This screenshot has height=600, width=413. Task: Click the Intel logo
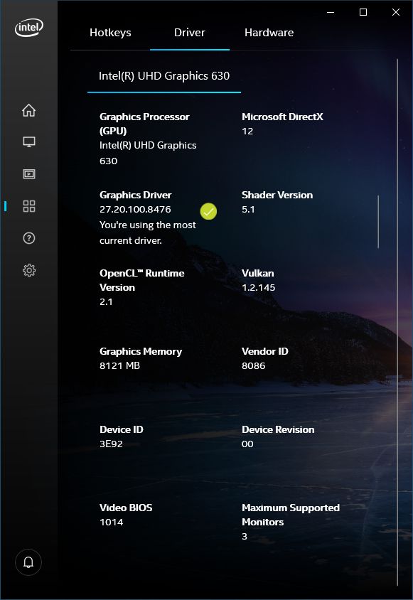click(29, 28)
